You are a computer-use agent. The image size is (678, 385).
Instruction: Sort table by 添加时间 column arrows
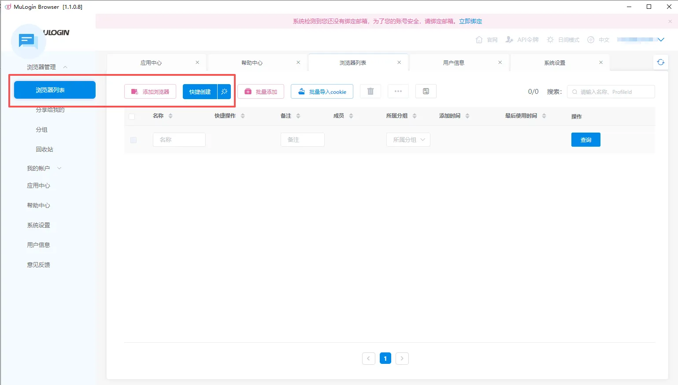coord(467,116)
